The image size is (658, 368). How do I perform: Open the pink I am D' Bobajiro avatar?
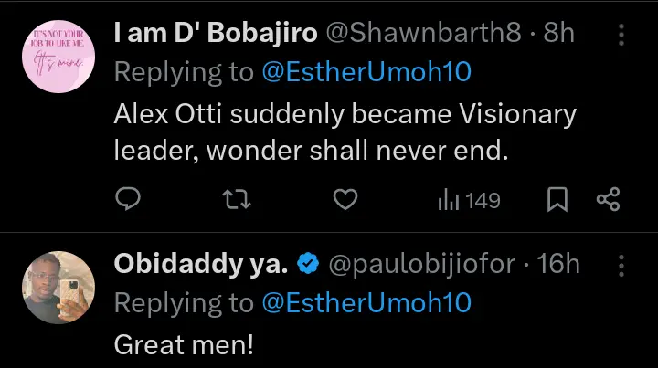[57, 57]
